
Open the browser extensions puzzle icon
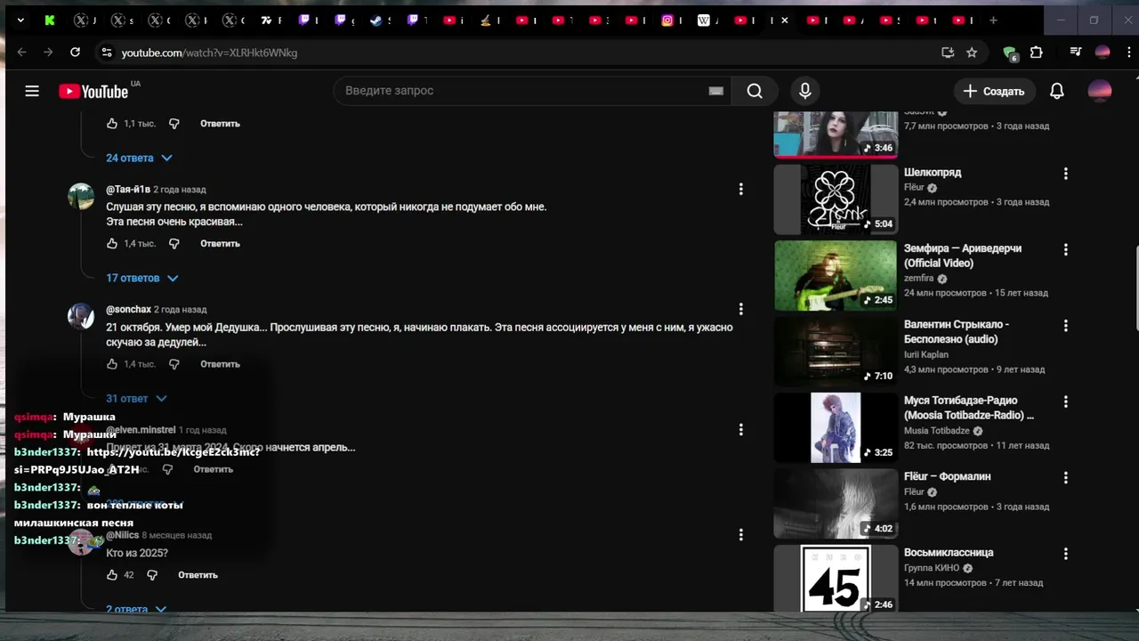[x=1037, y=53]
